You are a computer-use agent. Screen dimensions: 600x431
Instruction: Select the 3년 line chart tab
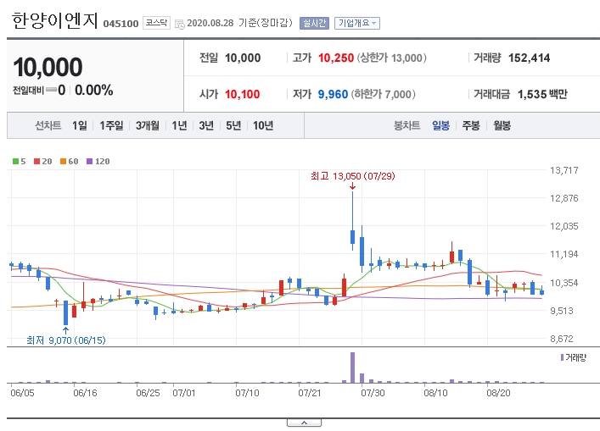(206, 125)
